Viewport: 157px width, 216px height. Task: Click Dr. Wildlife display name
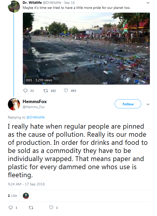[32, 3]
